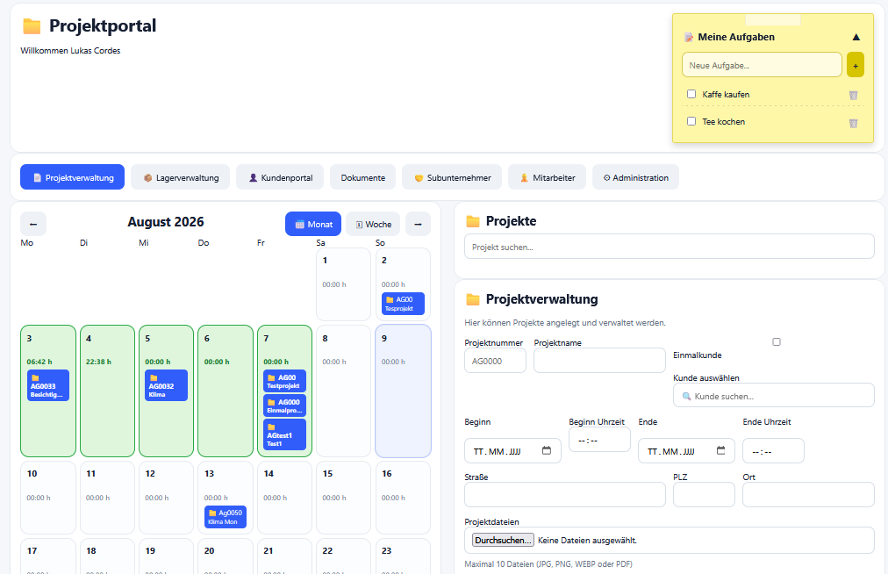Click the Beginn Uhrzeit time field
The height and width of the screenshot is (574, 888).
[x=599, y=440]
